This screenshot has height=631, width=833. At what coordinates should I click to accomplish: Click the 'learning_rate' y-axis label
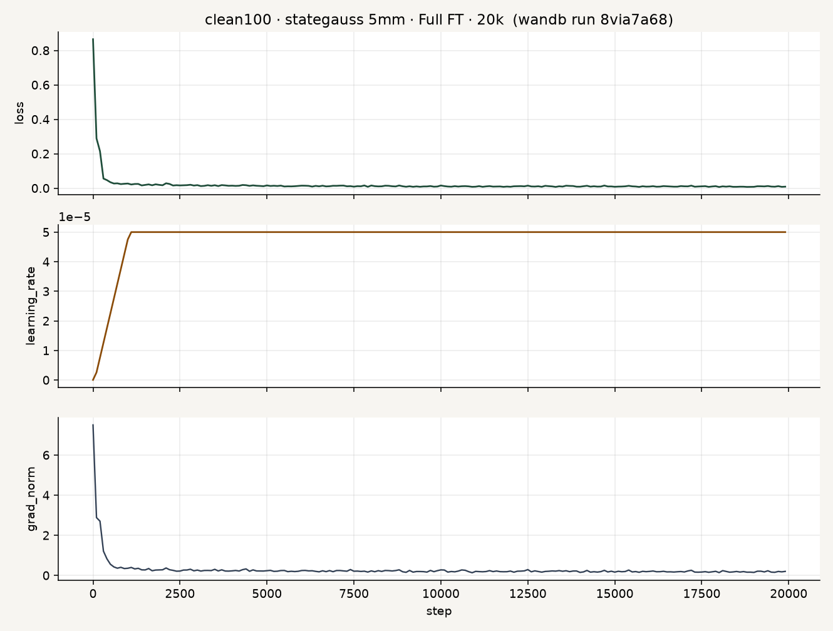tap(31, 306)
